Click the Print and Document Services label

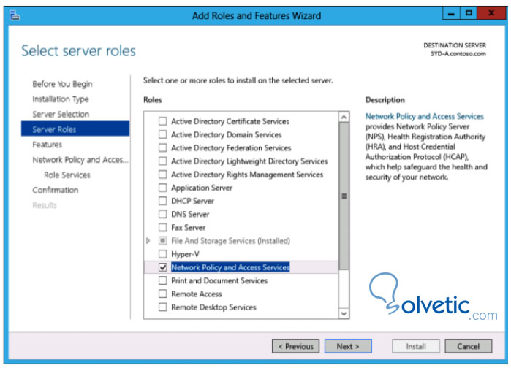click(x=219, y=280)
